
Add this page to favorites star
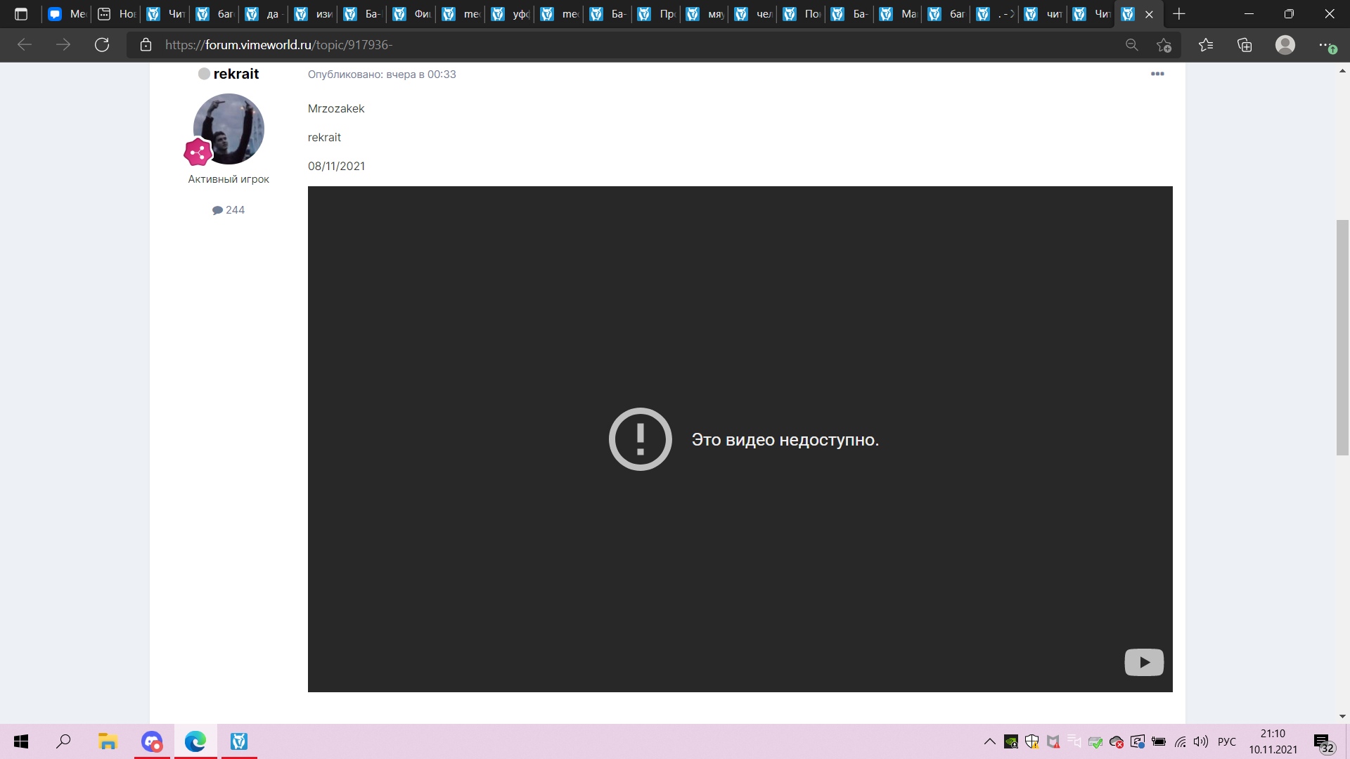[1164, 45]
